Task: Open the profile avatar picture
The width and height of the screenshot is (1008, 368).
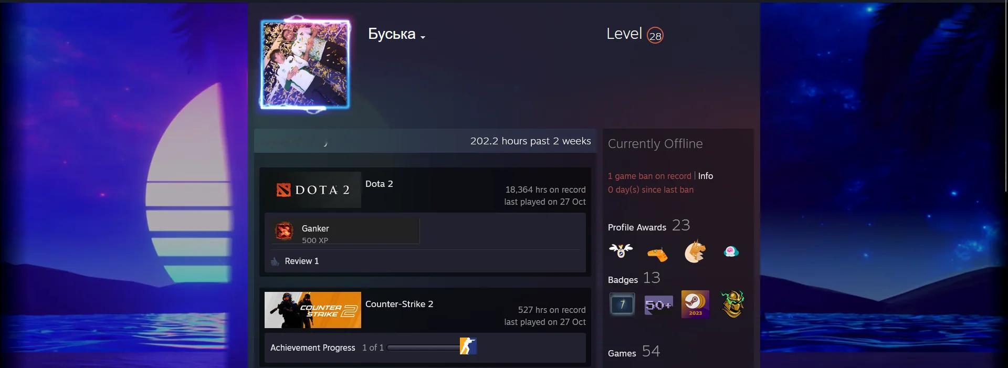Action: pos(305,64)
